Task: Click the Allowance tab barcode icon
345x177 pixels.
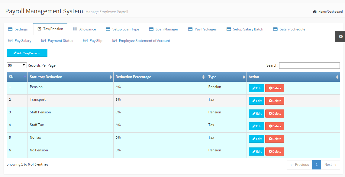Action: click(75, 29)
